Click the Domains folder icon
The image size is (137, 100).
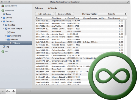point(4,21)
